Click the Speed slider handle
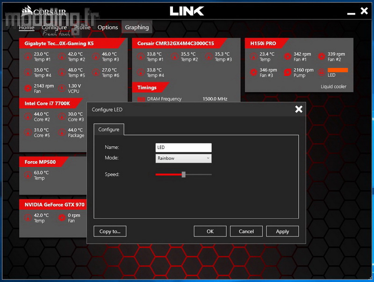Image resolution: width=374 pixels, height=282 pixels. (x=183, y=174)
